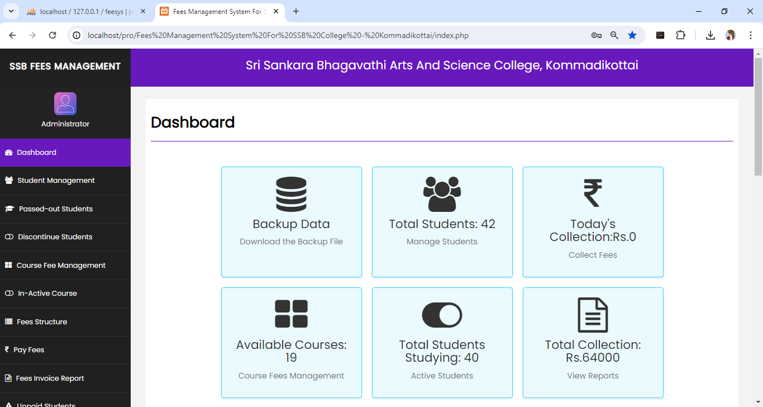The image size is (763, 407).
Task: Click the View Reports link
Action: pos(593,375)
